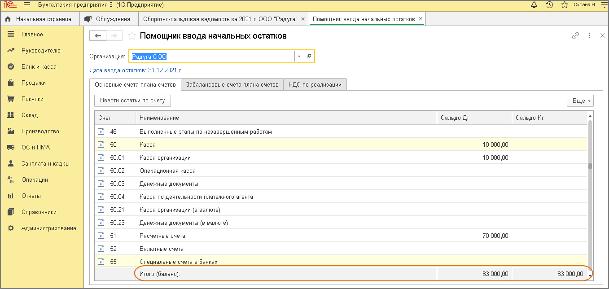Select row 50.02 Операционная касса
The width and height of the screenshot is (609, 289).
pos(341,171)
